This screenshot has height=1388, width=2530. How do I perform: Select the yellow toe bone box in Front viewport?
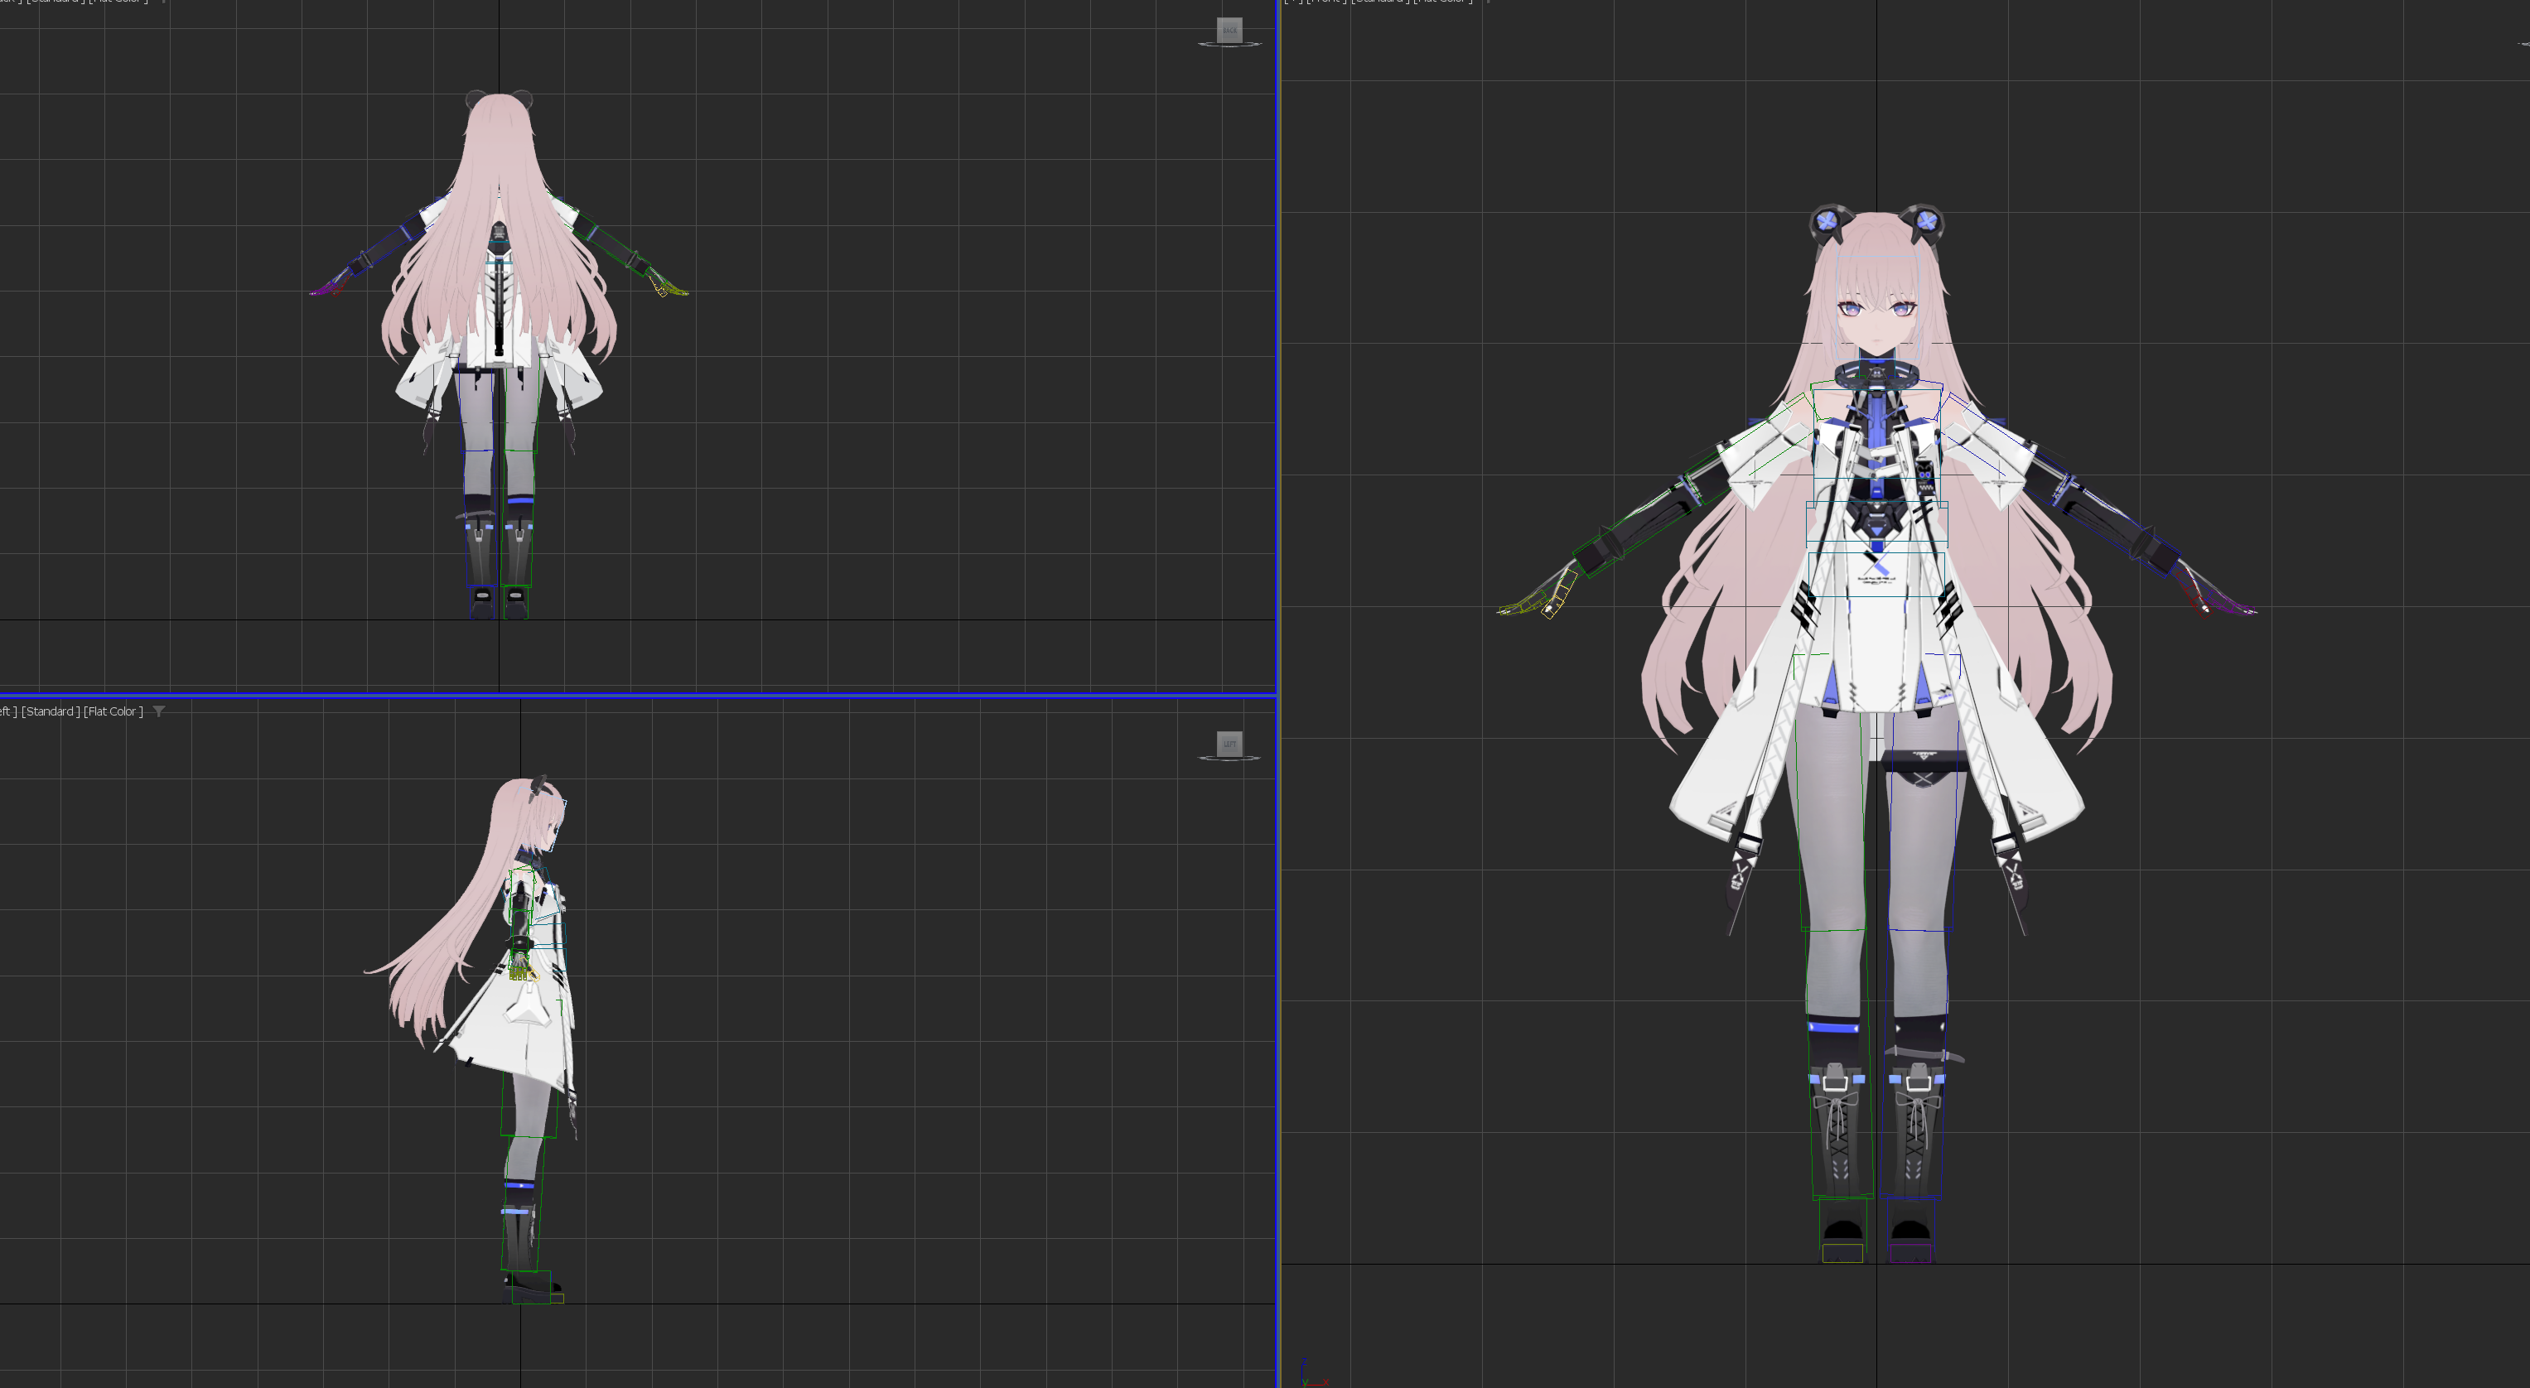(x=1842, y=1254)
